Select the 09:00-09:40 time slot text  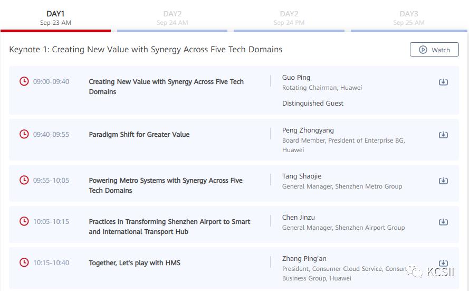pos(51,81)
